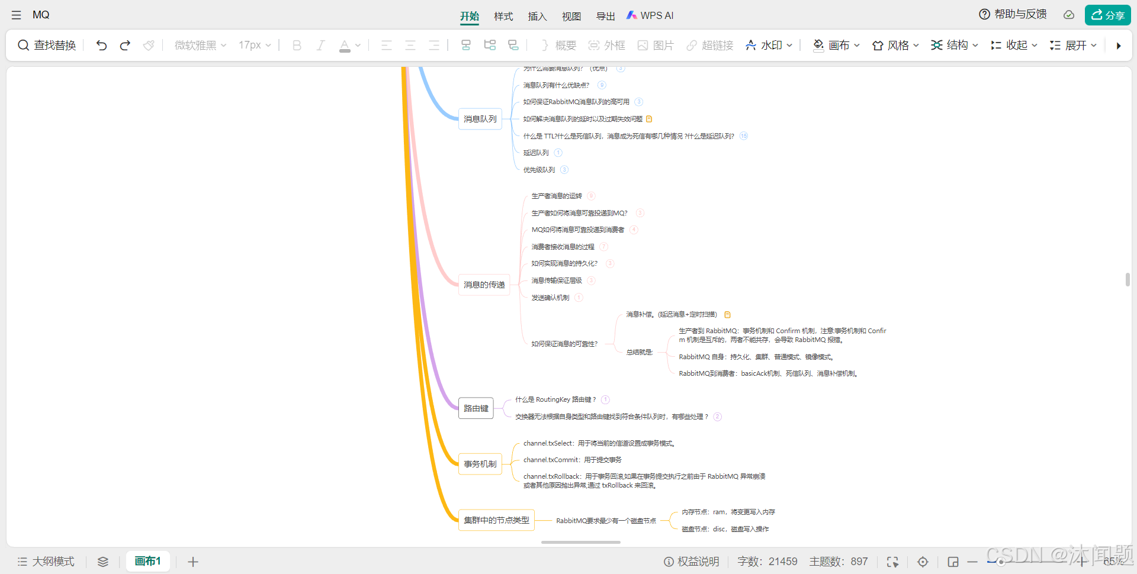Center align the text
This screenshot has width=1137, height=574.
pos(410,45)
